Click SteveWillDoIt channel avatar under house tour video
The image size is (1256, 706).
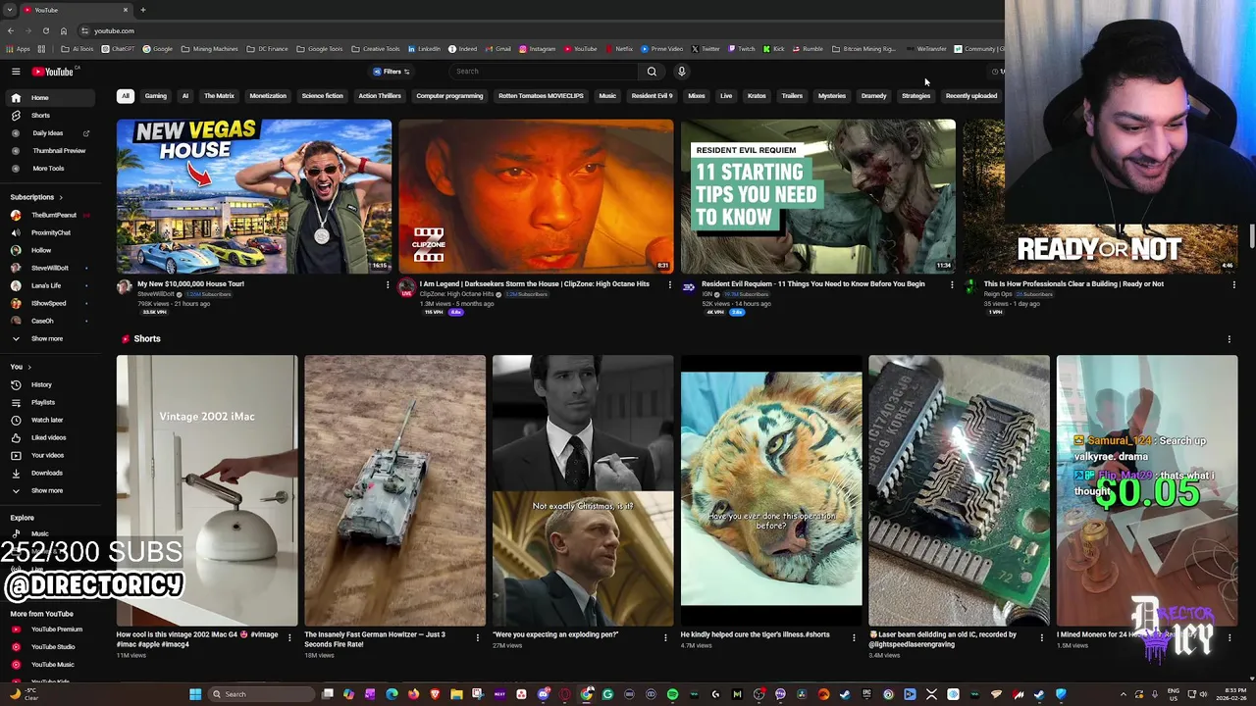[x=125, y=286]
